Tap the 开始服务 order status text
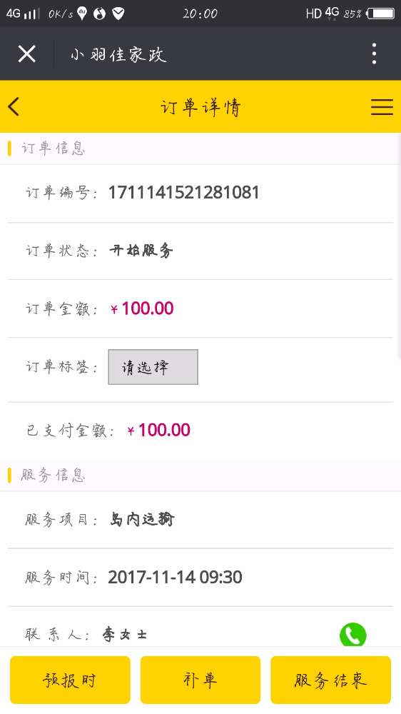The width and height of the screenshot is (401, 714). click(141, 251)
